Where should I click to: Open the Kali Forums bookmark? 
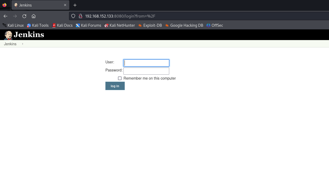pos(88,25)
